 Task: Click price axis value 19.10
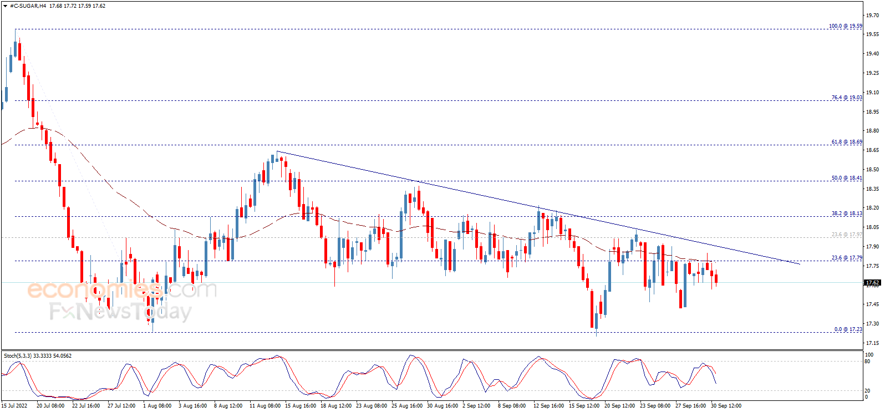click(872, 93)
